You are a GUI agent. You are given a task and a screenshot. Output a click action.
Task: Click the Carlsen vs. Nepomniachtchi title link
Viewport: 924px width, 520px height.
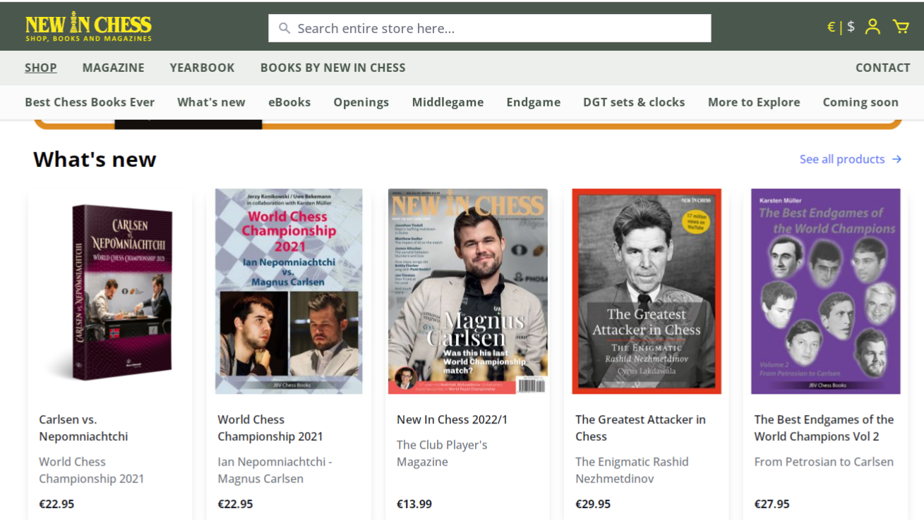click(83, 428)
